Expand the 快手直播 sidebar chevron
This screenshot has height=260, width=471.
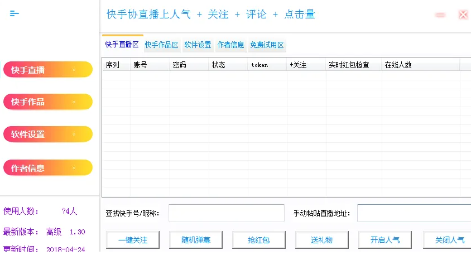pyautogui.click(x=74, y=70)
